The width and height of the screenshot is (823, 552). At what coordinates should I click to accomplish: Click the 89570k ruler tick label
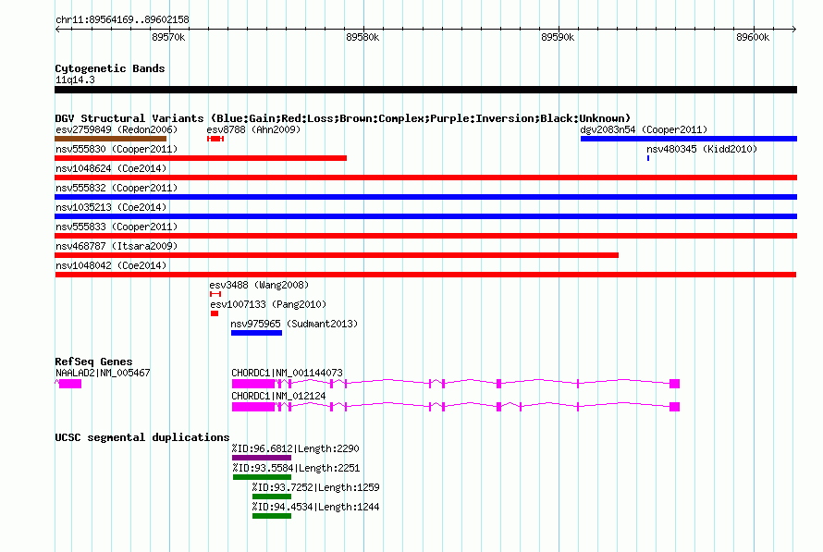coord(168,38)
